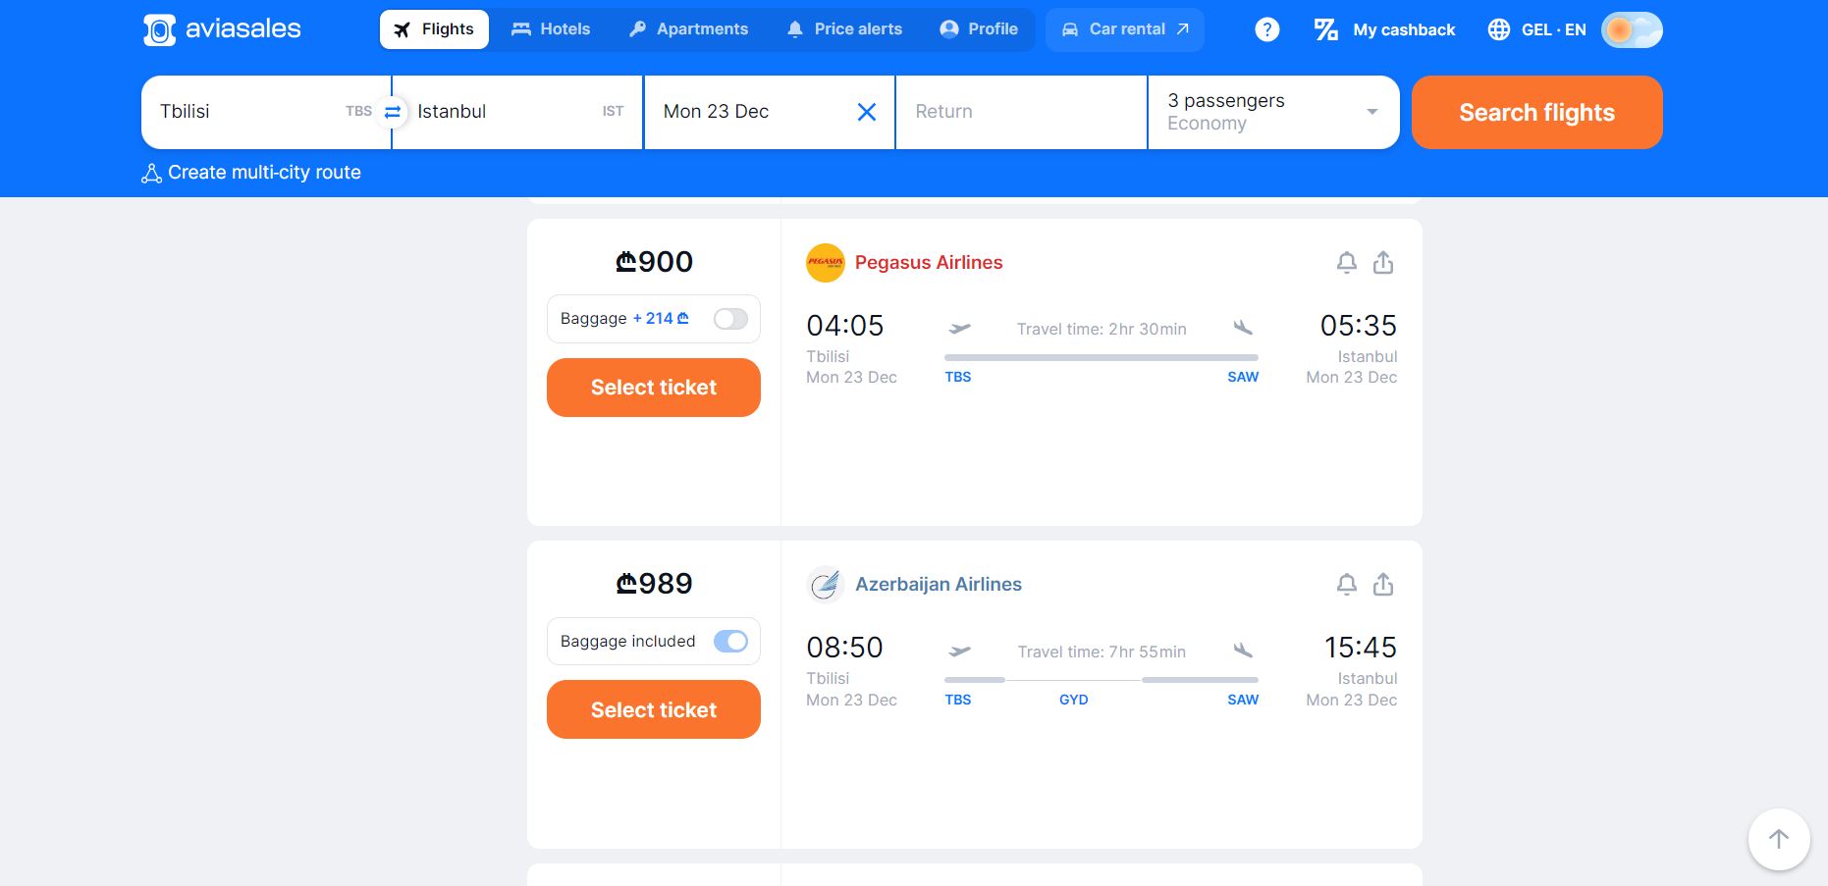1828x886 pixels.
Task: Open the Apartments tab
Action: click(x=688, y=29)
